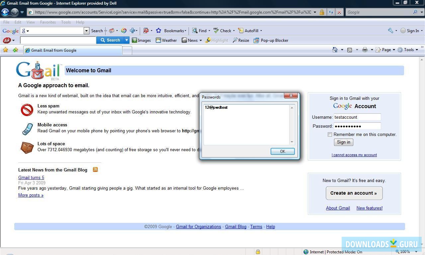Image resolution: width=425 pixels, height=255 pixels.
Task: Open Google toolbar search box dropdown
Action: [86, 31]
